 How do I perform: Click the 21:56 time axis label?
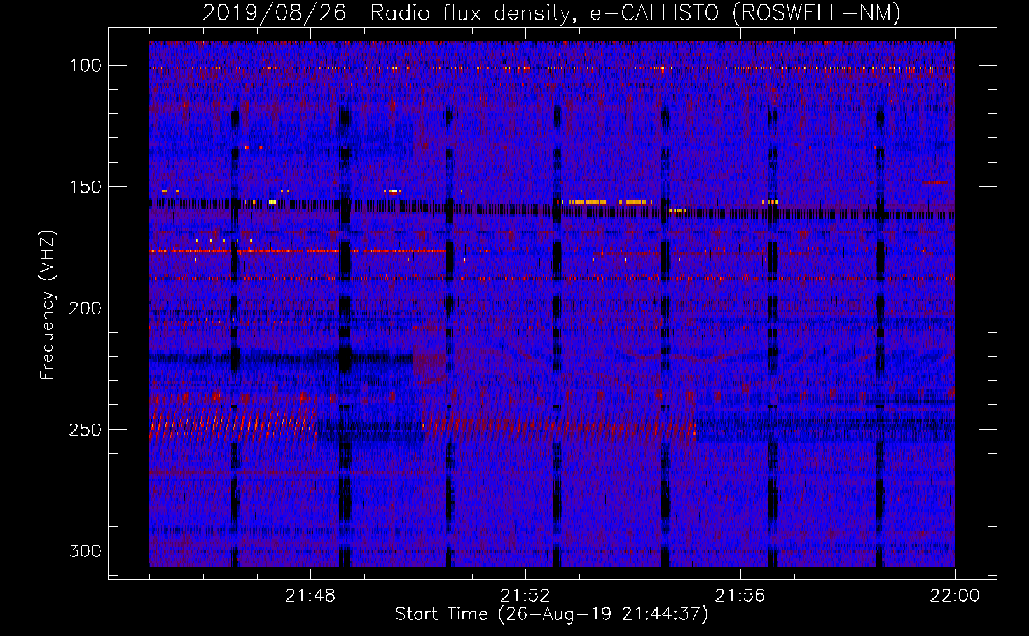(740, 596)
